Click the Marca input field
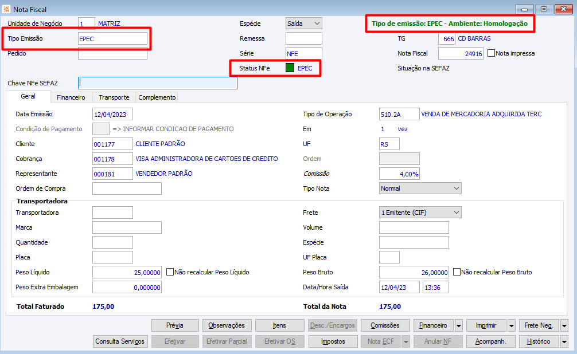This screenshot has height=354, width=577. coord(127,227)
